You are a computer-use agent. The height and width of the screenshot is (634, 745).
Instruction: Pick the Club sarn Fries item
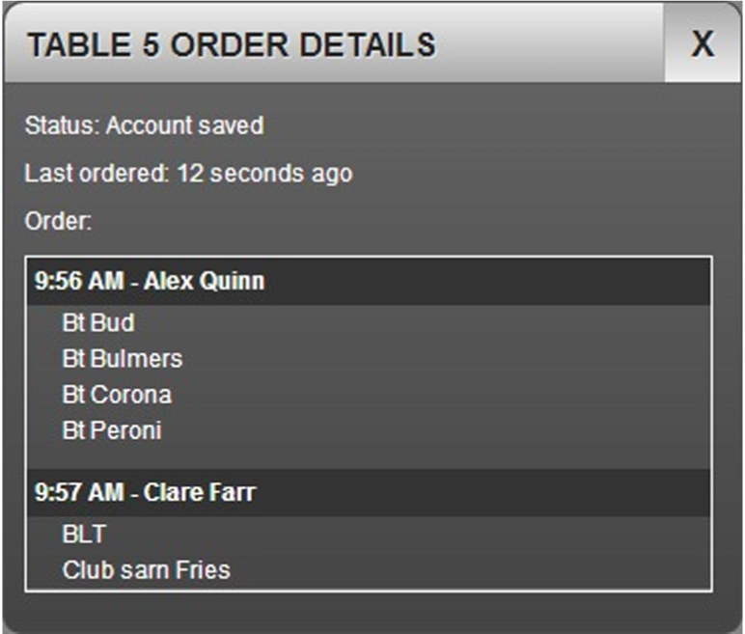[x=146, y=569]
